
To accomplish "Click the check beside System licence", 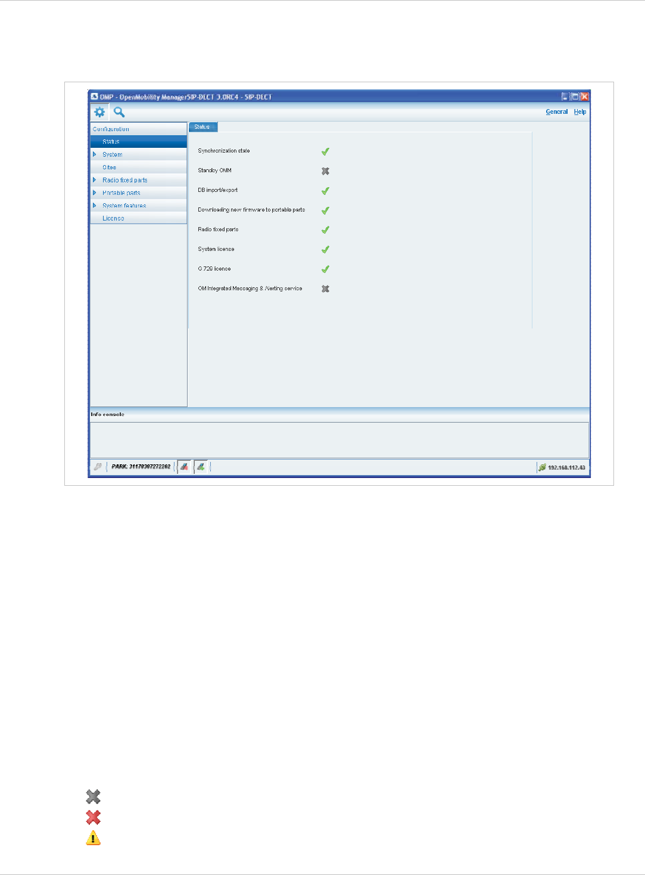I will tap(325, 250).
